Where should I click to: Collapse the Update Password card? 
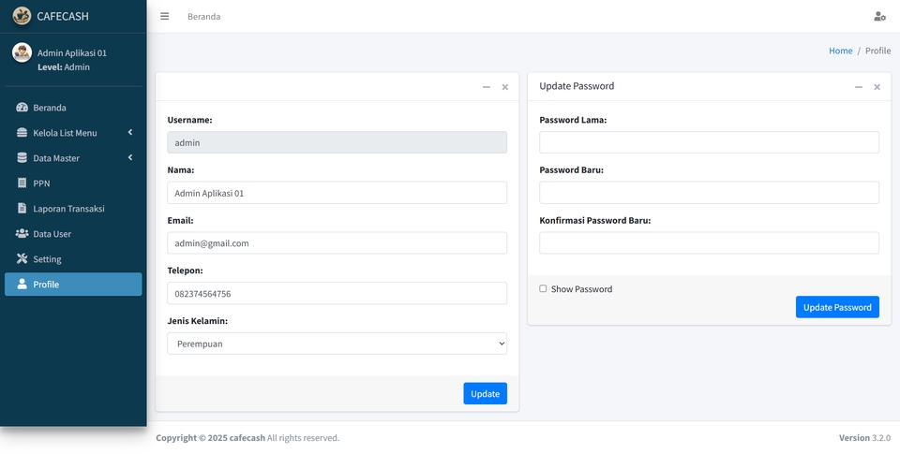pyautogui.click(x=858, y=87)
